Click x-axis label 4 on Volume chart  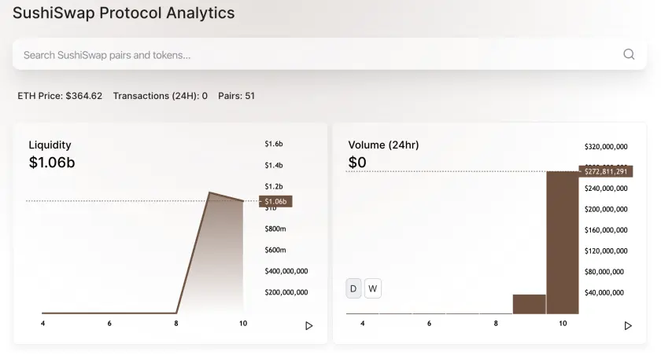(x=363, y=323)
